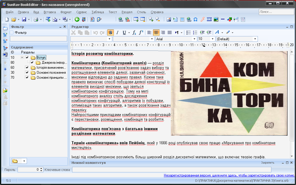Image resolution: width=296 pixels, height=185 pixels.
Task: Click the increase indent icon
Action: point(202,33)
